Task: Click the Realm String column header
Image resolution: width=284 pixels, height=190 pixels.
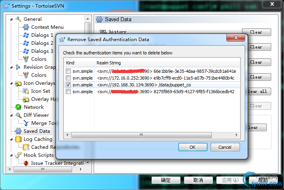Action: pos(167,63)
